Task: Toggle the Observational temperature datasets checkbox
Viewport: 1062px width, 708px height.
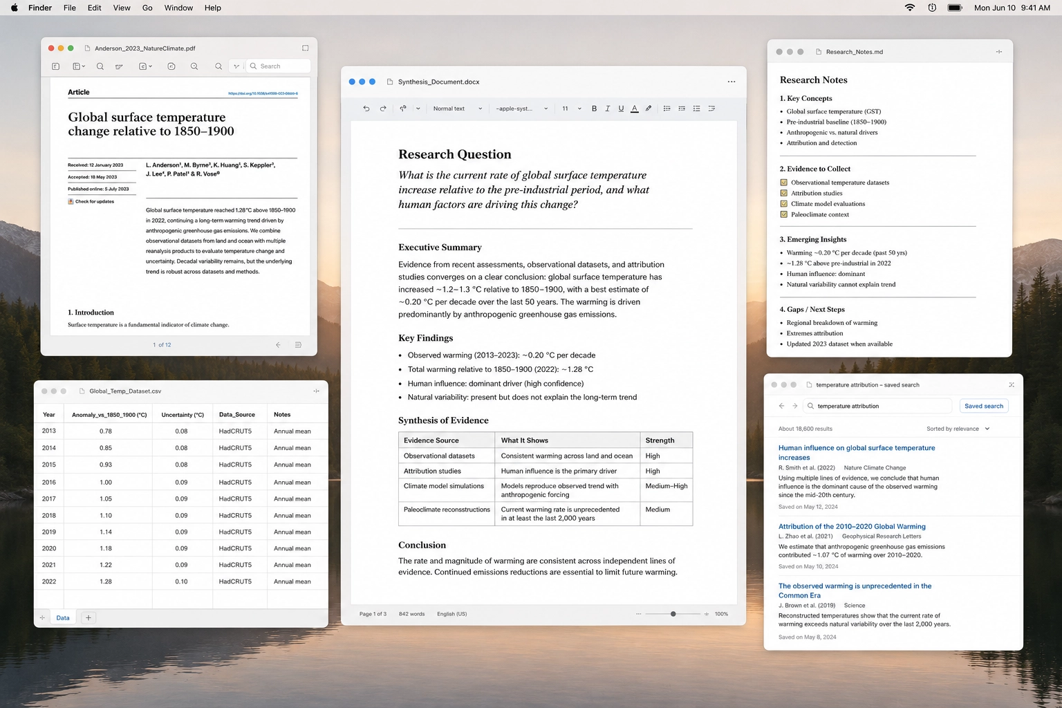Action: coord(783,183)
